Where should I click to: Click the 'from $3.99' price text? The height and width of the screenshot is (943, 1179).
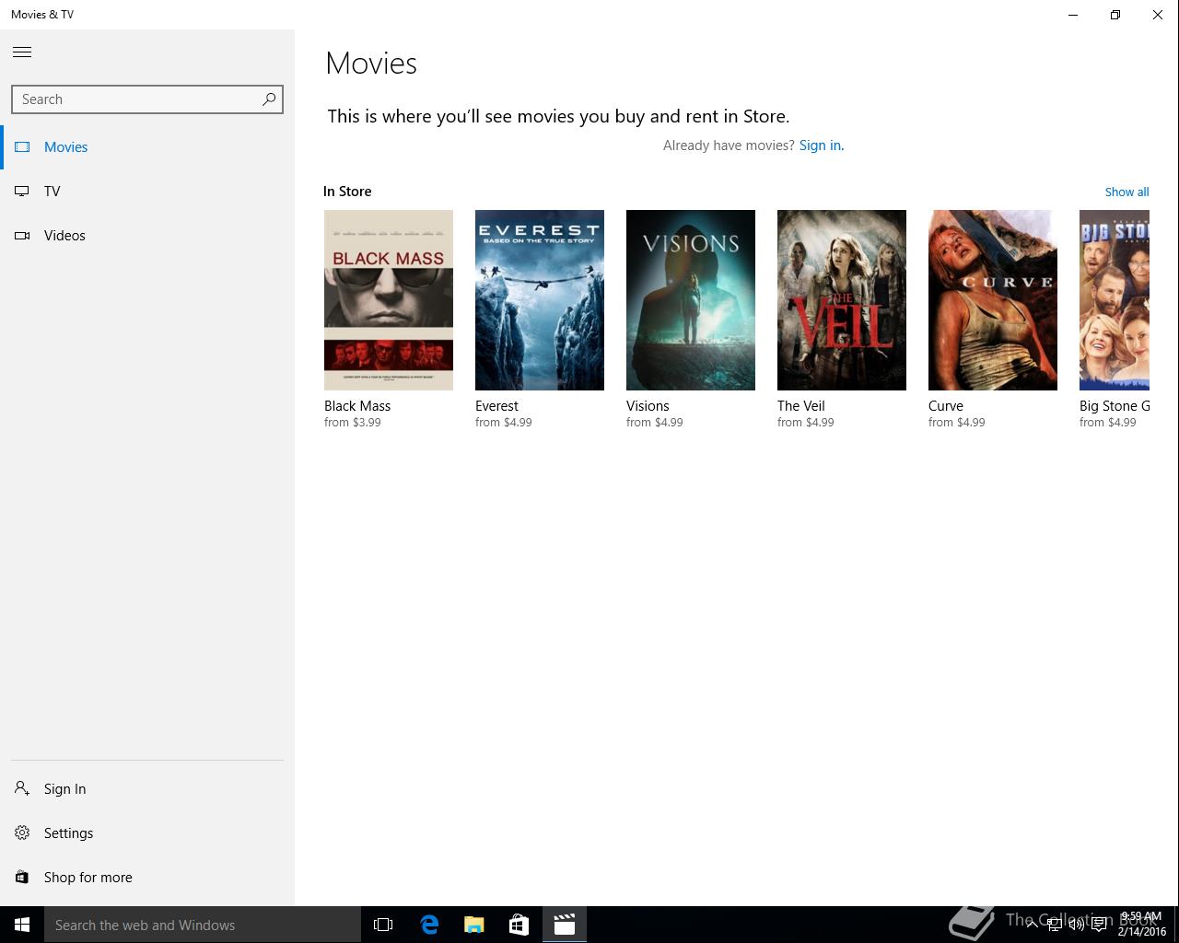point(352,423)
